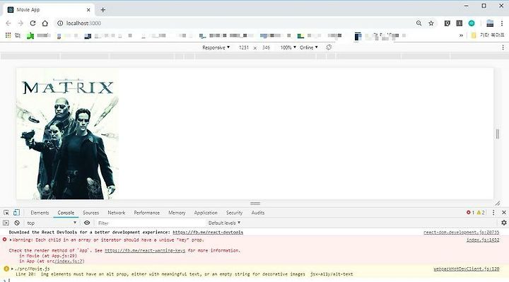509x282 pixels.
Task: Click the Matrix movie poster
Action: [x=68, y=134]
